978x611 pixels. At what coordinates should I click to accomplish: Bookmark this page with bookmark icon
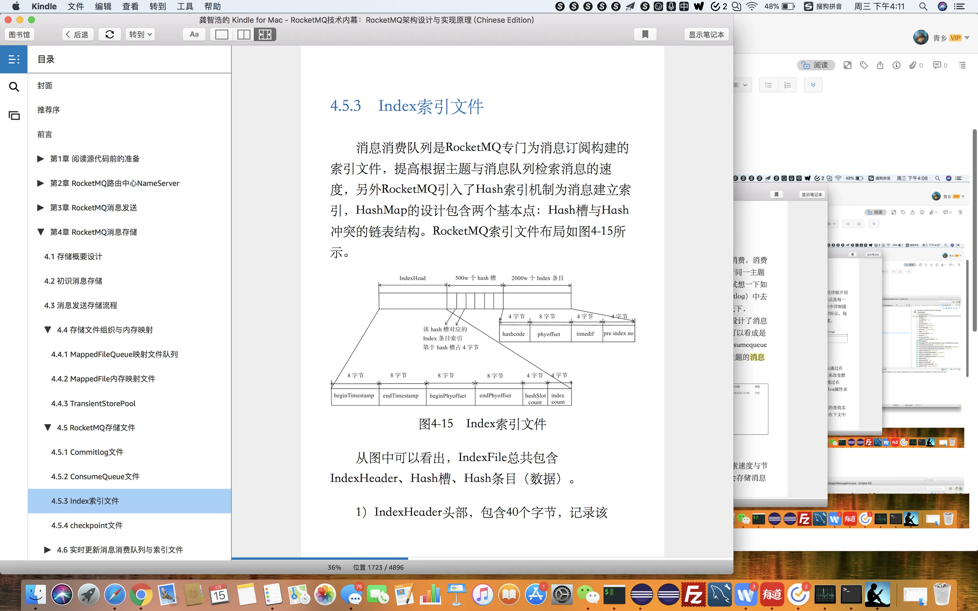click(645, 34)
